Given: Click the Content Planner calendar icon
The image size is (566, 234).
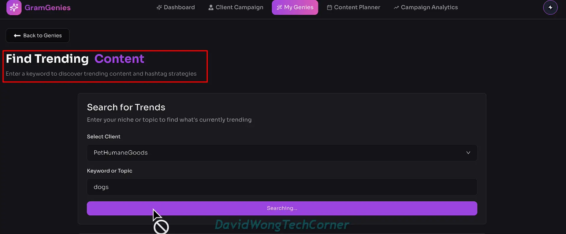Looking at the screenshot, I should click(x=329, y=7).
